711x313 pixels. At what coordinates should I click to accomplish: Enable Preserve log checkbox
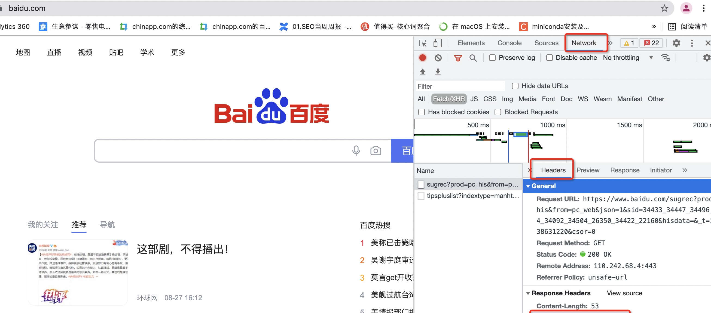492,58
